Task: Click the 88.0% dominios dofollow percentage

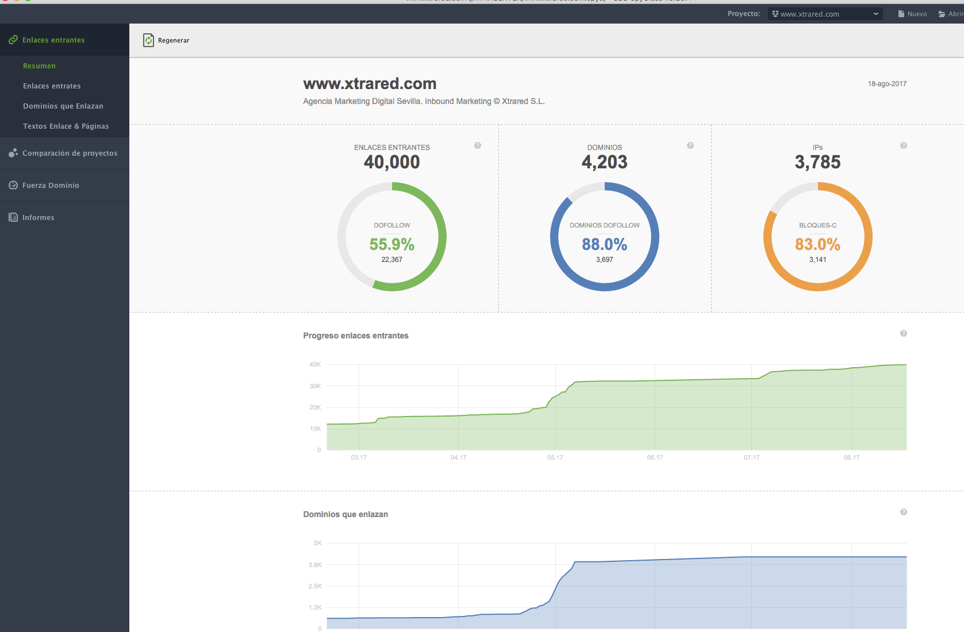Action: (x=605, y=244)
